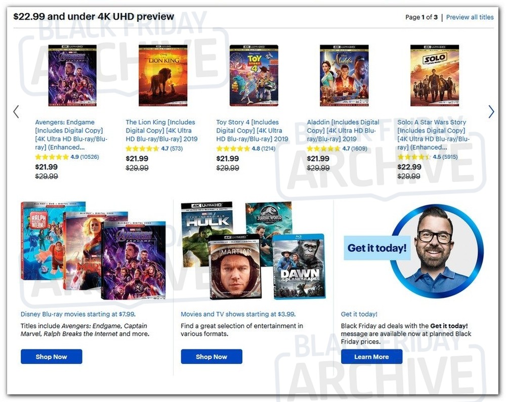Open The Lion King cover thumbnail
Screen dimensions: 506x402
[x=163, y=75]
